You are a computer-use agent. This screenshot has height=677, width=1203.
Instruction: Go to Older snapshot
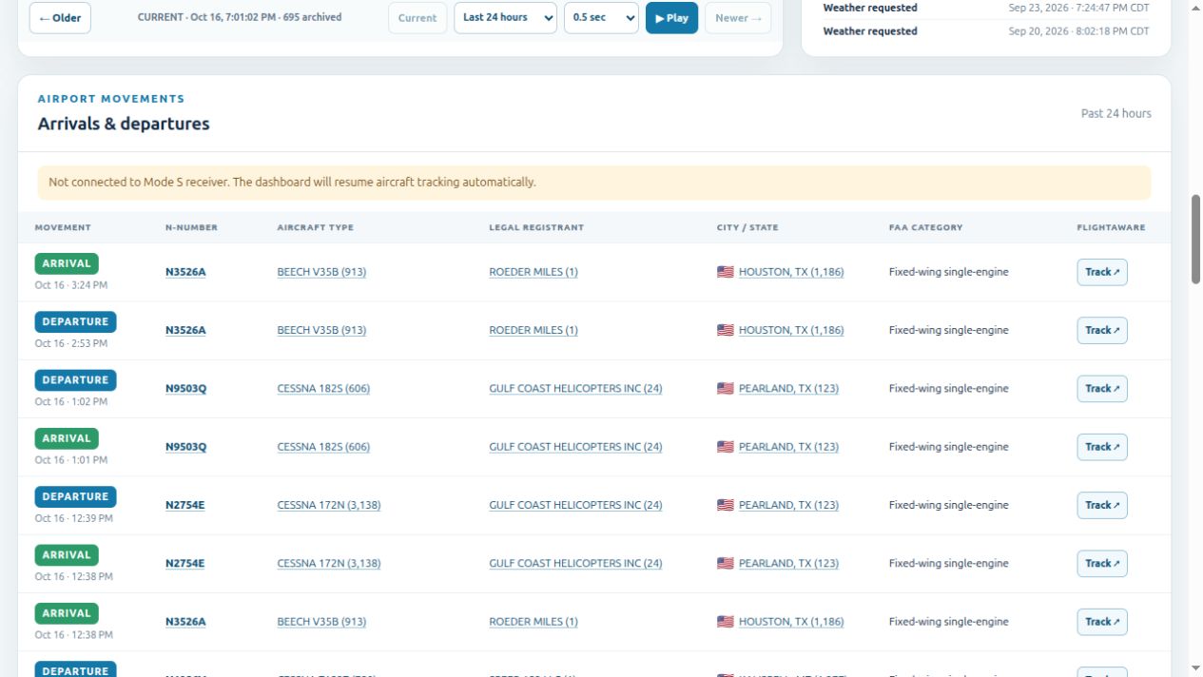pos(60,18)
